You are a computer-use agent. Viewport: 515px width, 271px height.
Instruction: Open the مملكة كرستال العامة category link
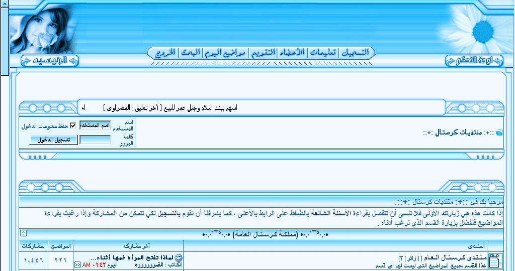(266, 235)
